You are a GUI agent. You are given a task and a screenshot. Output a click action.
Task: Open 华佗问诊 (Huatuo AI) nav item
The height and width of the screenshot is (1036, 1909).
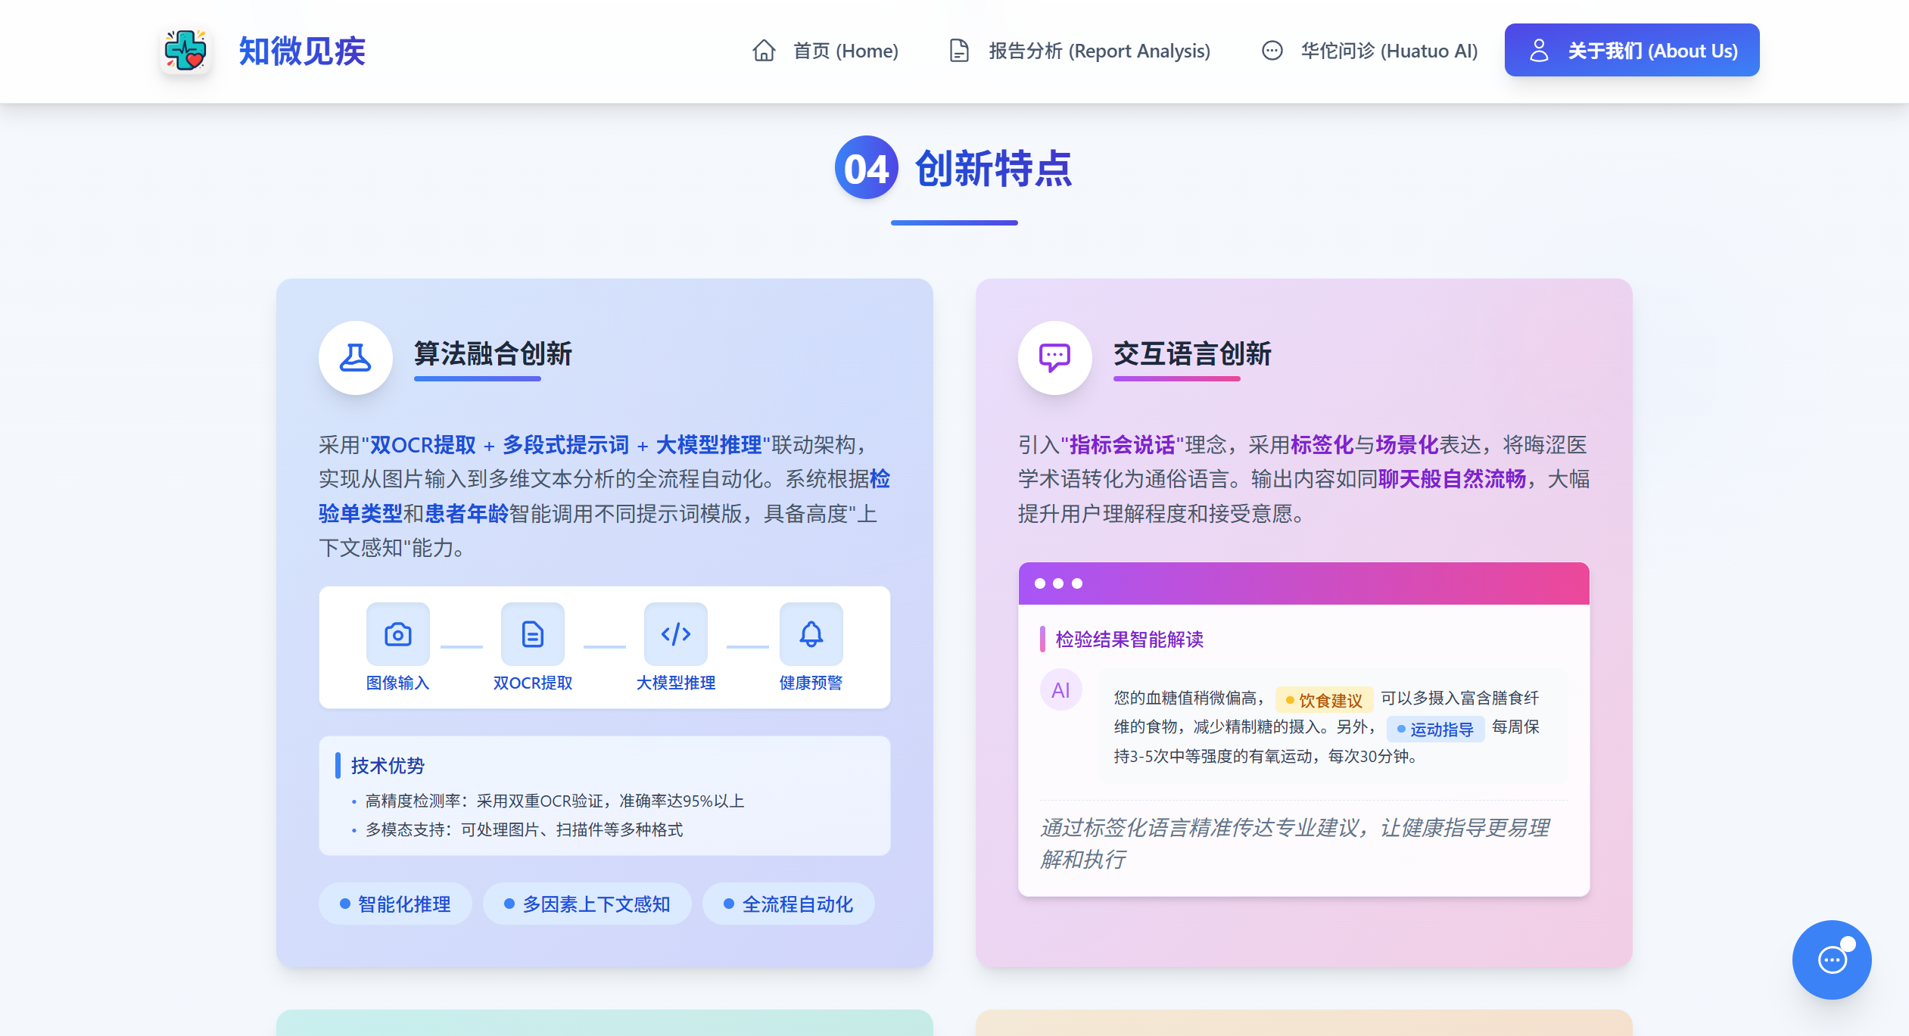coord(1369,51)
